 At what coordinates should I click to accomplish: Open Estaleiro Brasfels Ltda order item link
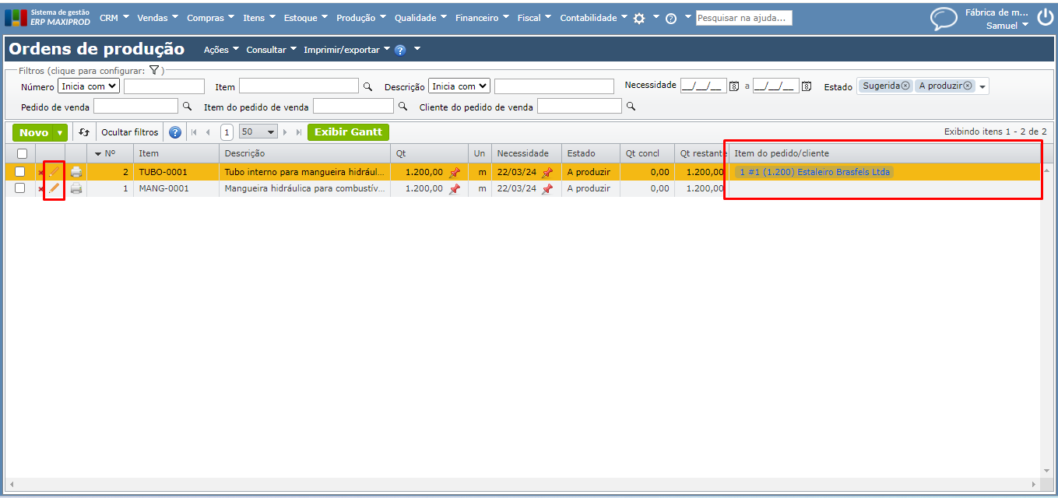pos(814,172)
